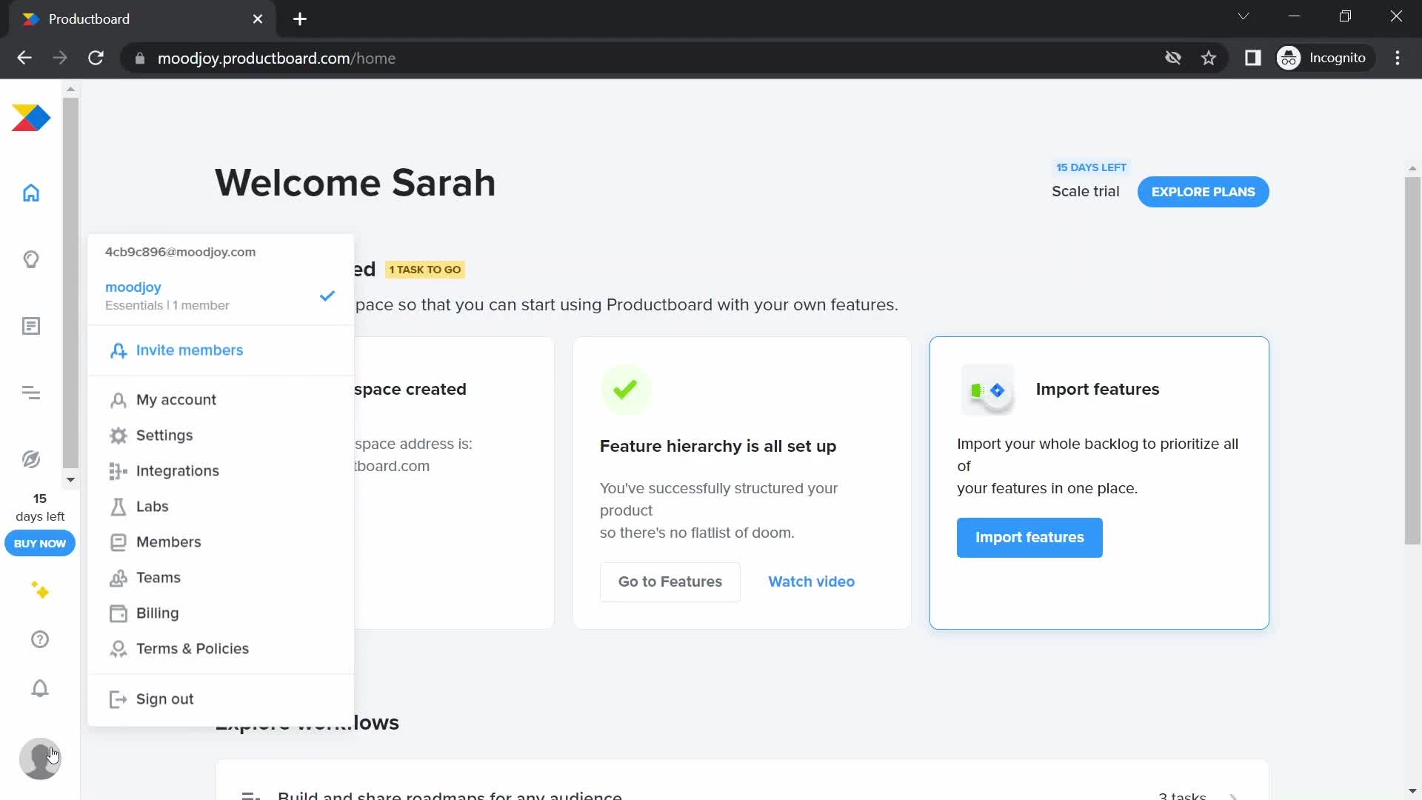Click the Productboard logo icon
This screenshot has height=800, width=1422.
[x=31, y=119]
